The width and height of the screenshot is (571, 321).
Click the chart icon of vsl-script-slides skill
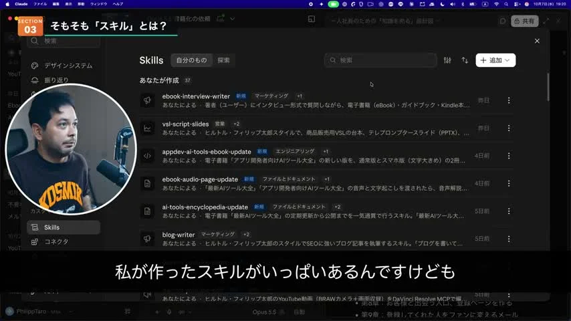[147, 128]
